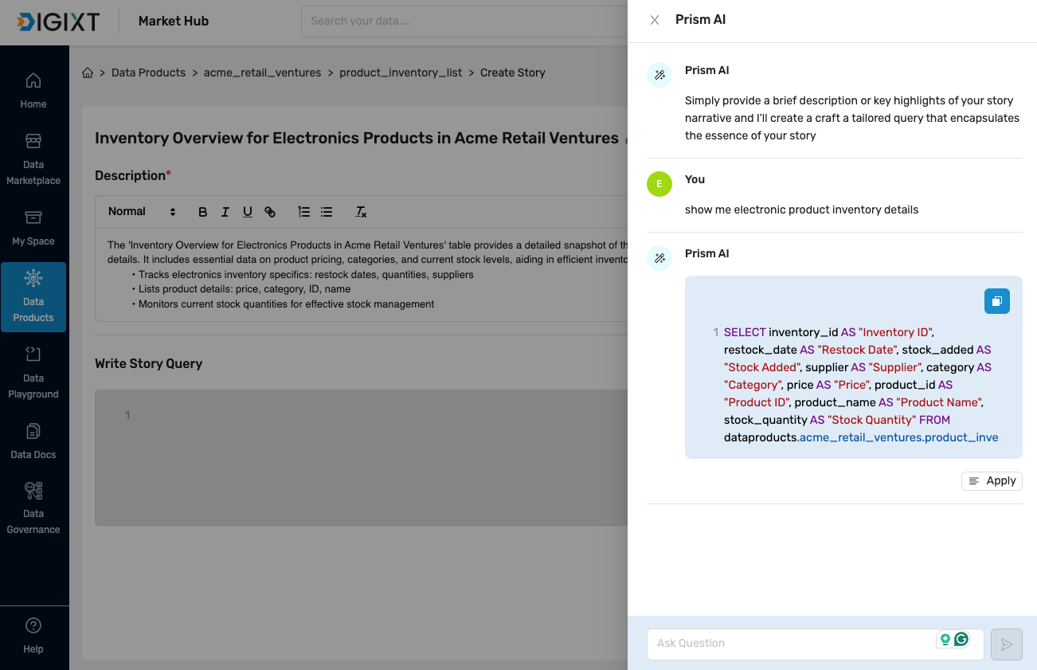1037x670 pixels.
Task: Open the Home section in sidebar
Action: tap(33, 90)
